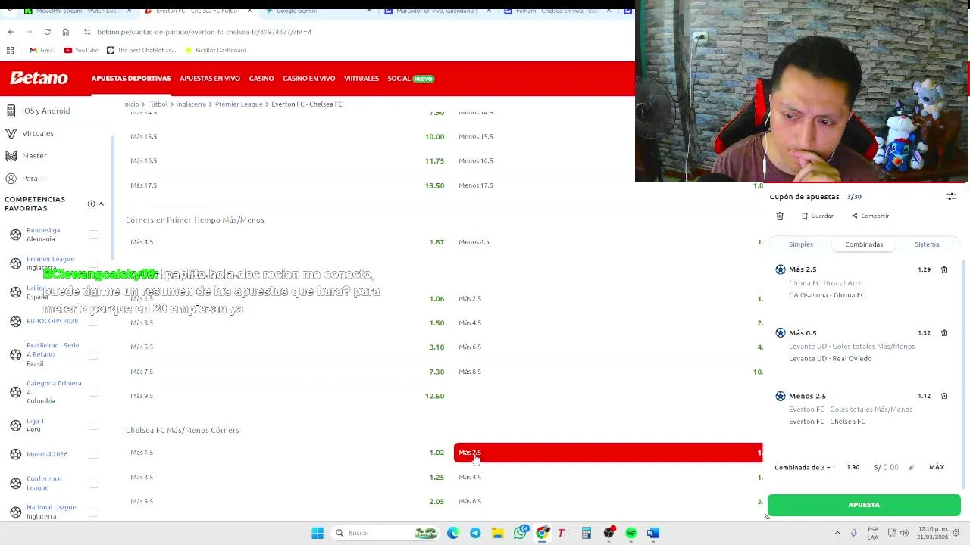Open Social Nuevo menu item
This screenshot has width=970, height=545.
click(410, 79)
